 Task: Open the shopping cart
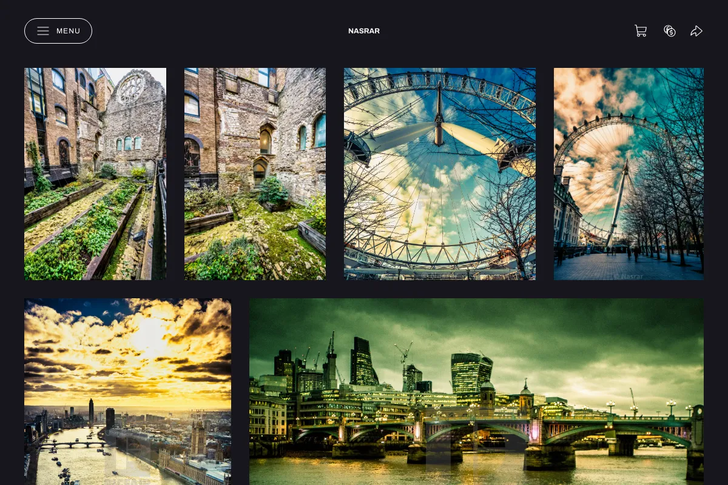pyautogui.click(x=641, y=31)
